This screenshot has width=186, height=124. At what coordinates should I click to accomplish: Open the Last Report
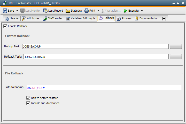pos(53,11)
